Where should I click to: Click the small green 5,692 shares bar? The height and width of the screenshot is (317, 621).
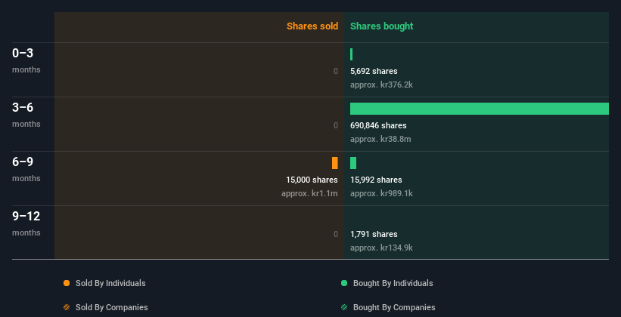click(351, 54)
